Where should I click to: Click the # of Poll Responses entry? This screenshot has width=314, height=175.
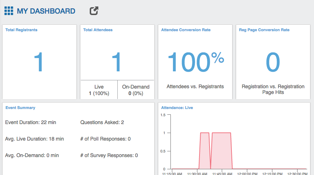pyautogui.click(x=106, y=139)
